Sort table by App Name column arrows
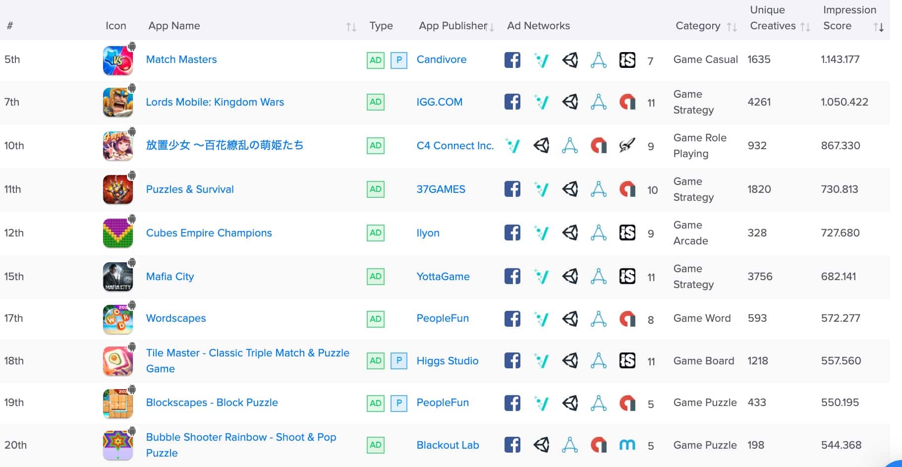 click(351, 27)
